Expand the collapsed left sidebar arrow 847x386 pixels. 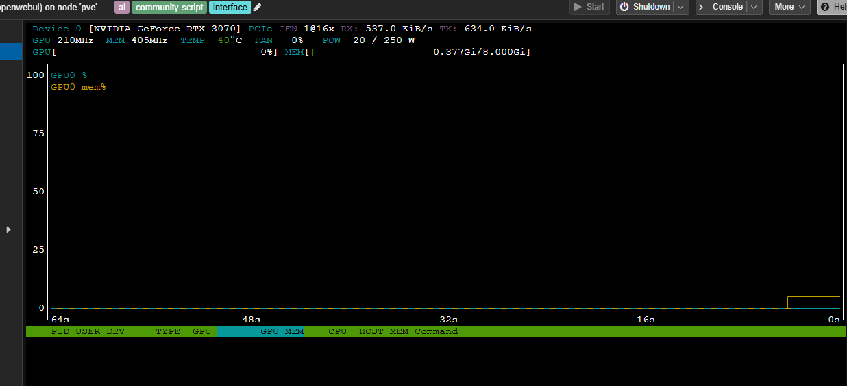(8, 229)
